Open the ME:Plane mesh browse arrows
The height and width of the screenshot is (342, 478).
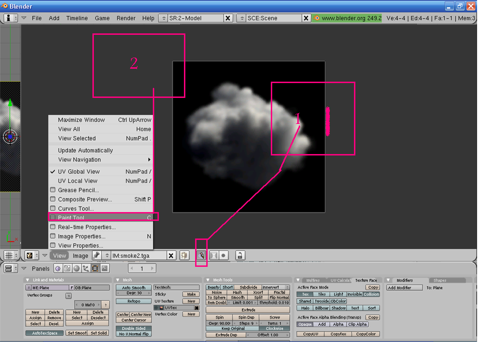29,288
